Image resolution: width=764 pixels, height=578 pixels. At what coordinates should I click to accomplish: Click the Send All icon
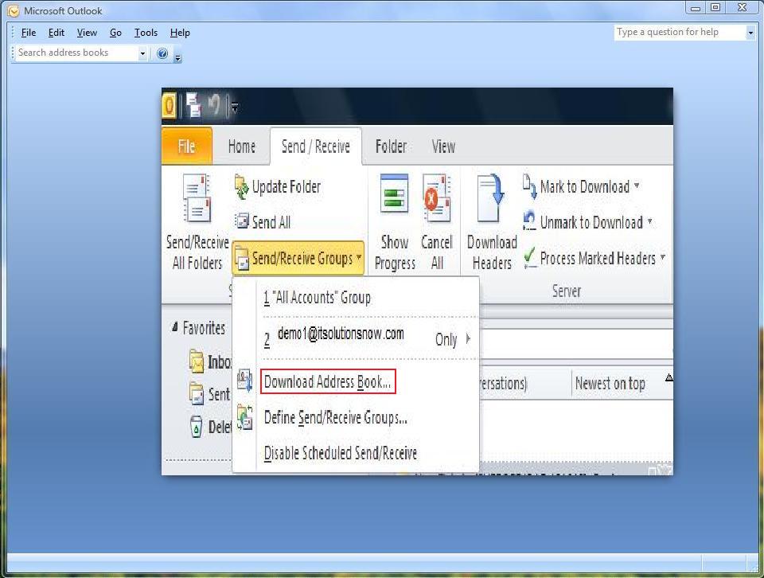click(x=242, y=221)
